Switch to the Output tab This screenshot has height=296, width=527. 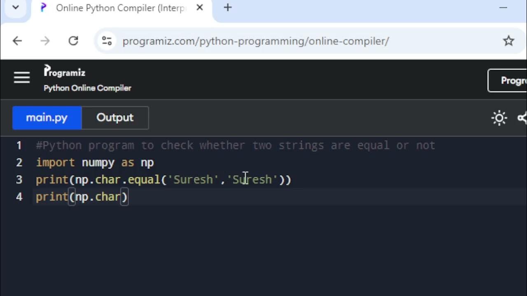115,118
